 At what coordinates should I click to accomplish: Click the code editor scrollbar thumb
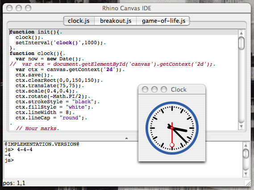click(241, 43)
